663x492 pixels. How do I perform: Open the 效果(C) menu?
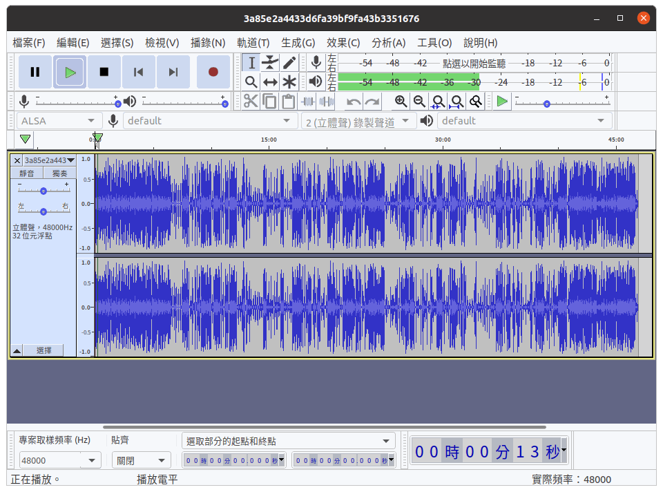(x=343, y=43)
